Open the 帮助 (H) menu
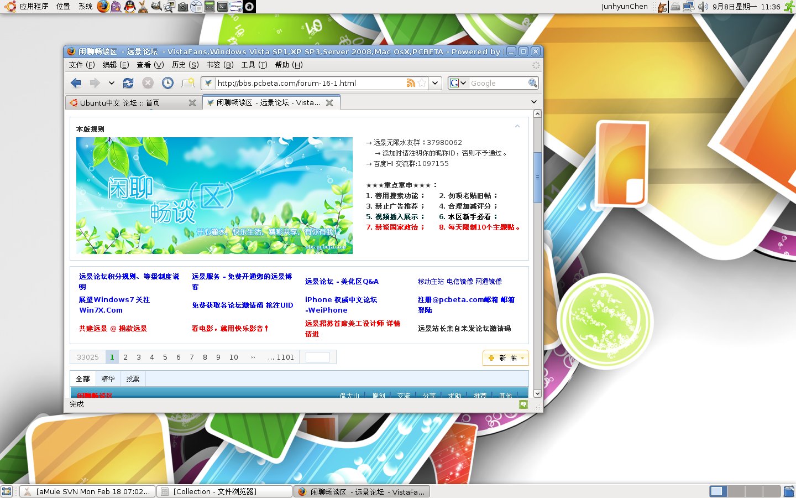The image size is (796, 498). [289, 65]
